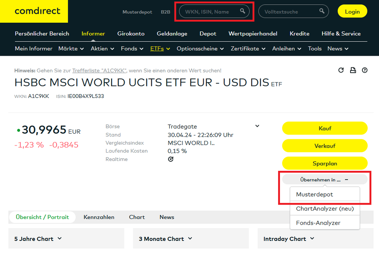Expand the Börse Tradegate dropdown
The image size is (379, 253).
pyautogui.click(x=257, y=126)
